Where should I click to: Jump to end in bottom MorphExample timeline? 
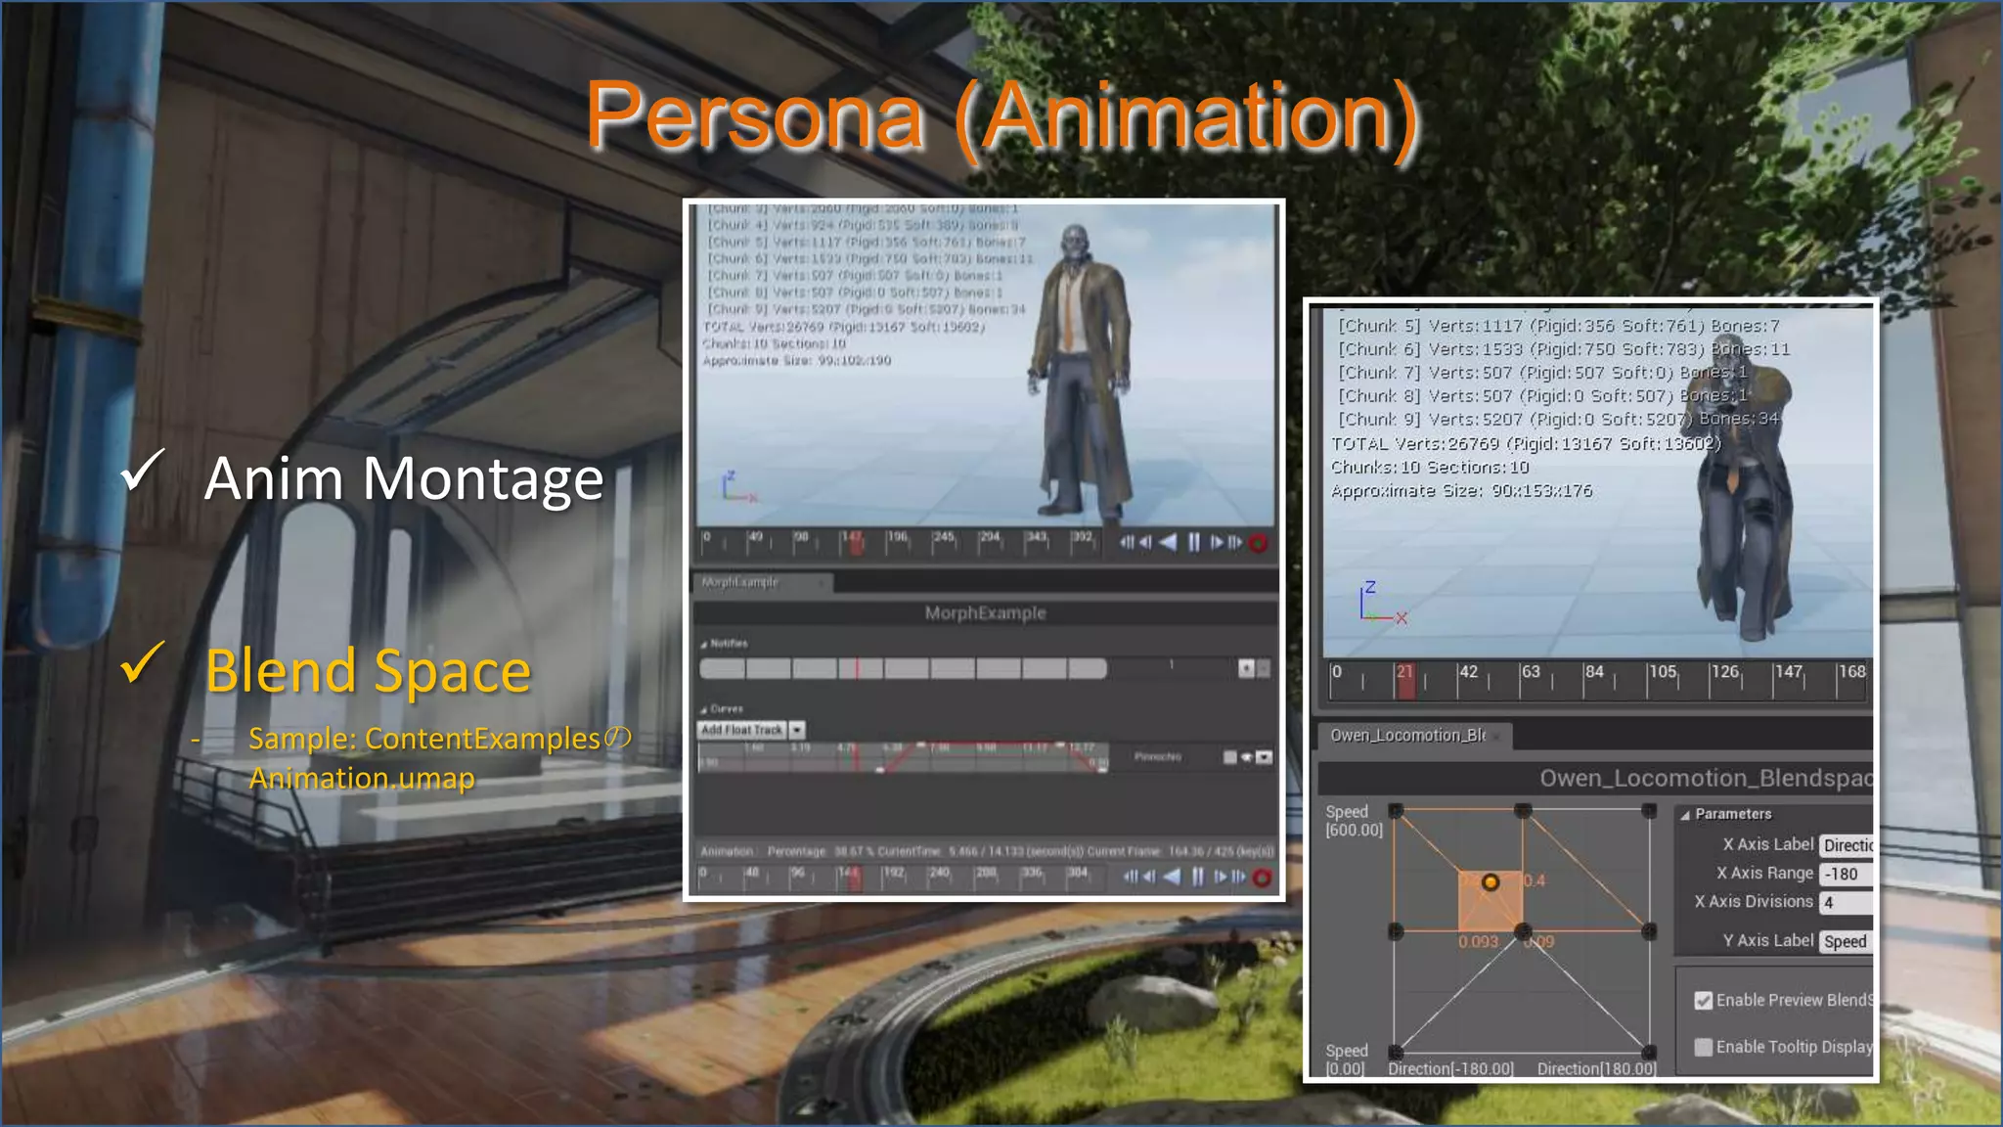click(1238, 877)
